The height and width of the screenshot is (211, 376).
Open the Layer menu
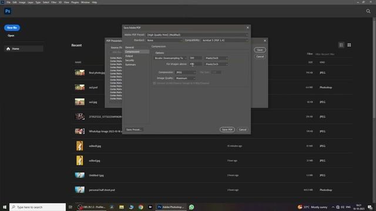coord(31,2)
